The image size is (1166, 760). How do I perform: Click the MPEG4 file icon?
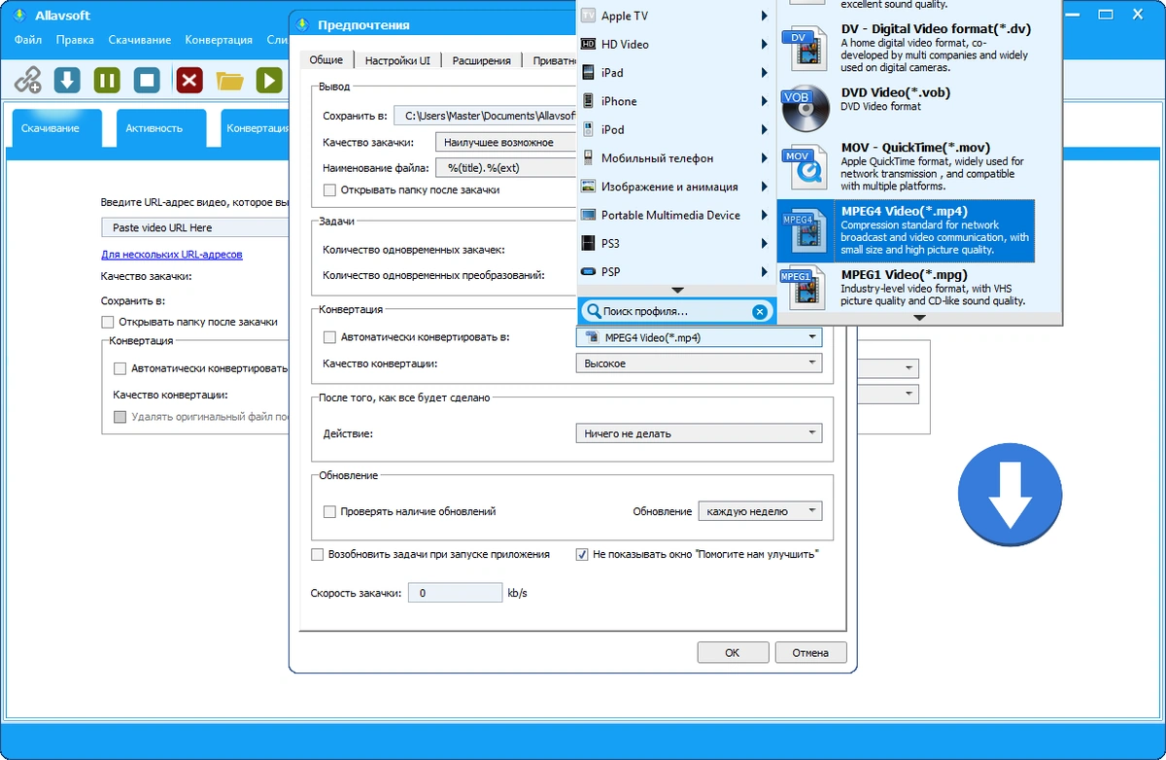pos(804,231)
